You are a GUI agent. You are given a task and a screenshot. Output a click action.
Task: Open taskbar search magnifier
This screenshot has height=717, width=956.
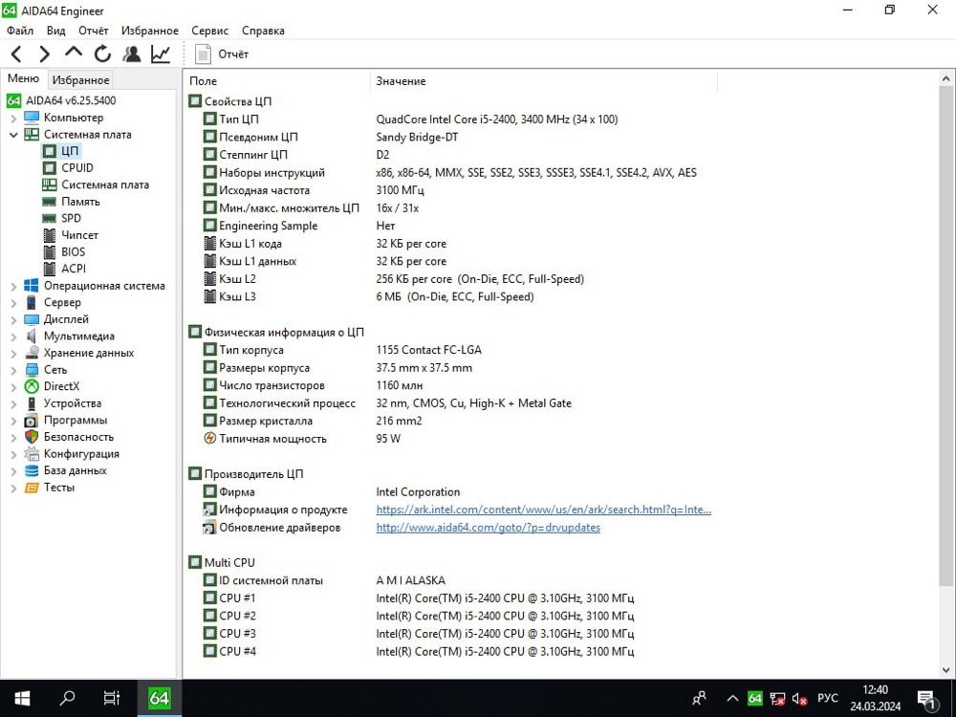pos(67,698)
